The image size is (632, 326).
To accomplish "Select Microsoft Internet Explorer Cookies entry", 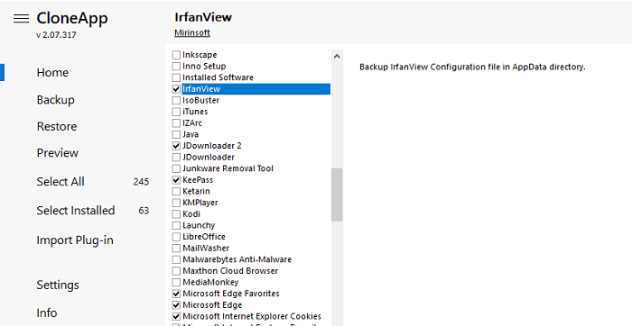I will tap(252, 316).
